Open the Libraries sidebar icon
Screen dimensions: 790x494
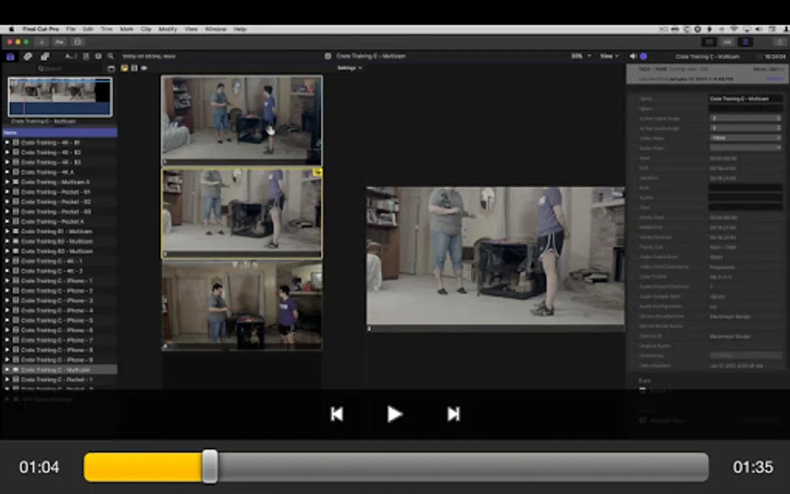pos(10,56)
